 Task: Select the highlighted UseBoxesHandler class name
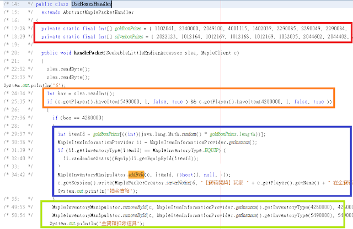[x=91, y=4]
